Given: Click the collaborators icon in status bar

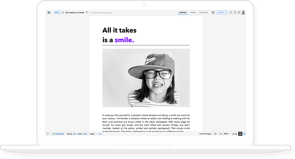Looking at the screenshot, I should 234,134.
